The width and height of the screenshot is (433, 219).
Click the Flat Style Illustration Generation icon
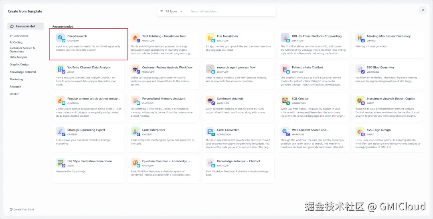60,163
